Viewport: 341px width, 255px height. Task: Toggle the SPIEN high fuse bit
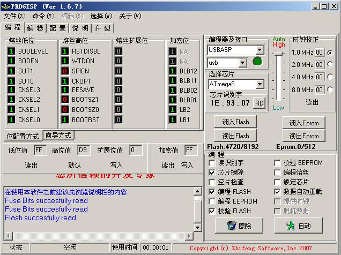tap(64, 71)
